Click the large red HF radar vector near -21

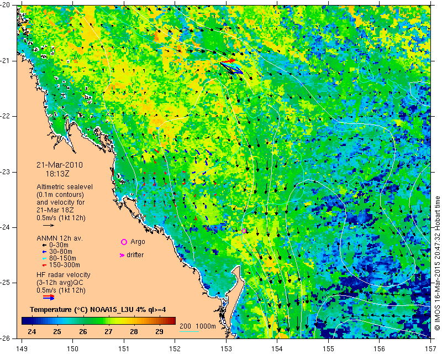(228, 61)
